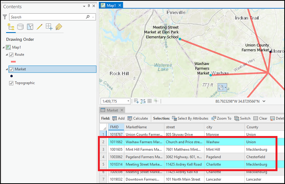The height and width of the screenshot is (184, 285).
Task: Toggle the Market layer visibility checkbox
Action: (11, 69)
